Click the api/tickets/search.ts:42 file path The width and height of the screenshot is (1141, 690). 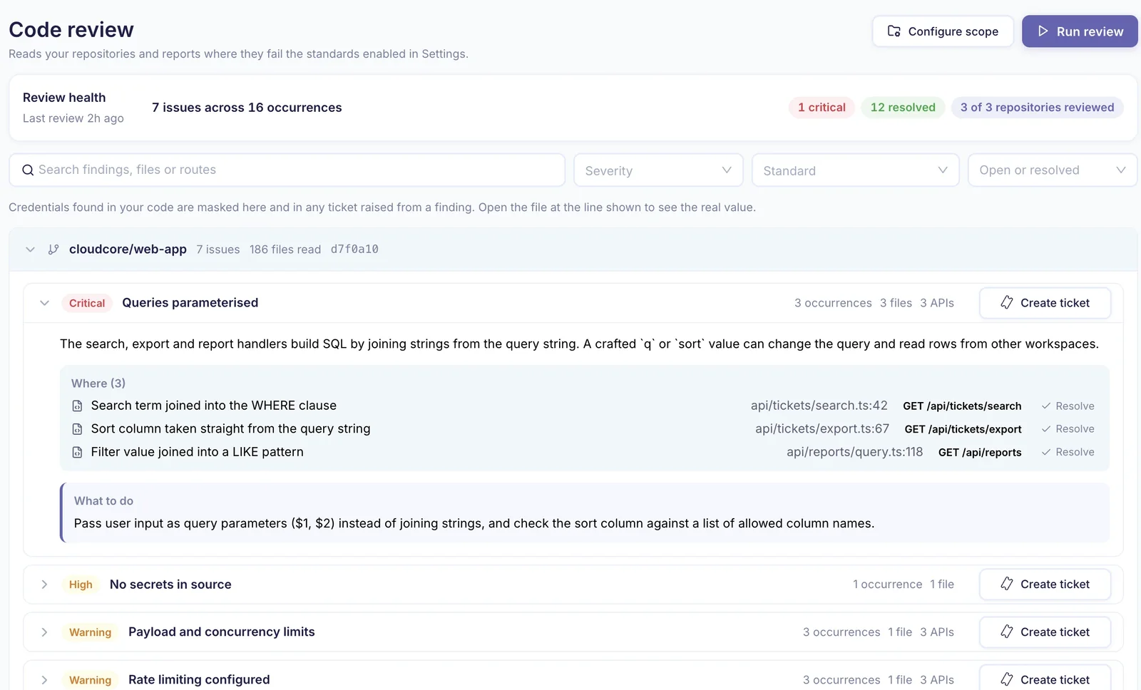coord(819,406)
